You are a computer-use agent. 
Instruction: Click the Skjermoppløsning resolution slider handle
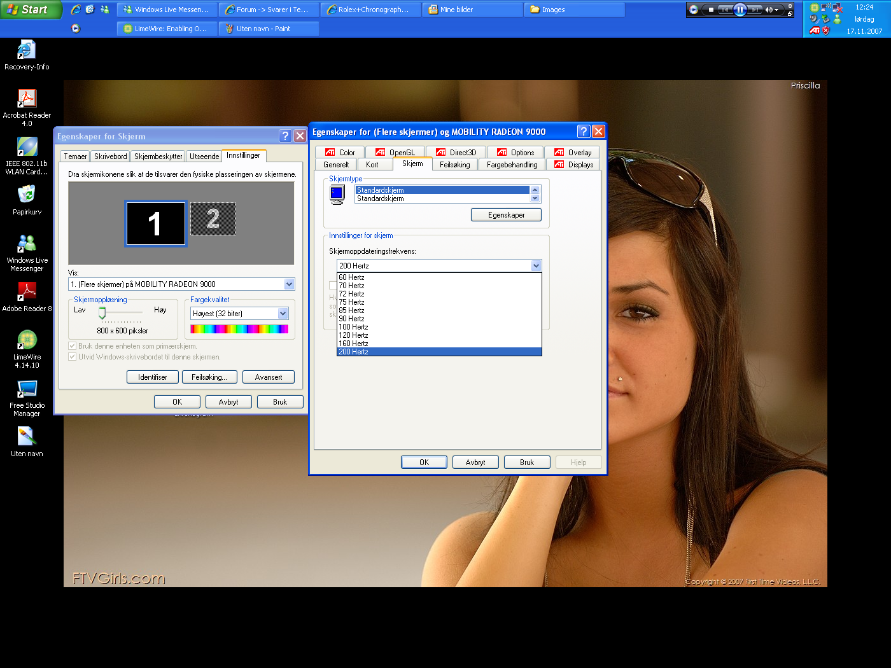tap(102, 312)
